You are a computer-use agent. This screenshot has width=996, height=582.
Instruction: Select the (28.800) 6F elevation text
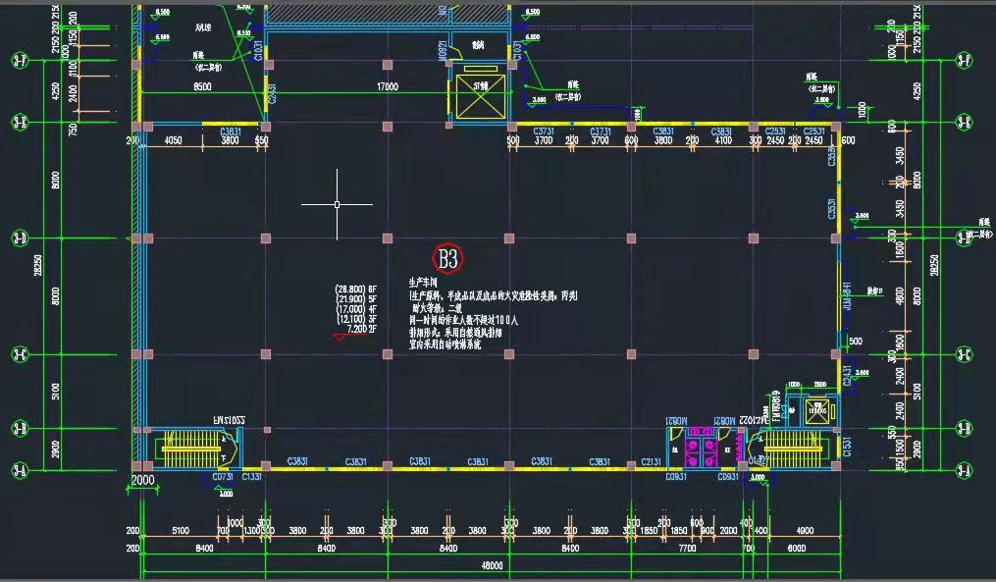pyautogui.click(x=356, y=290)
